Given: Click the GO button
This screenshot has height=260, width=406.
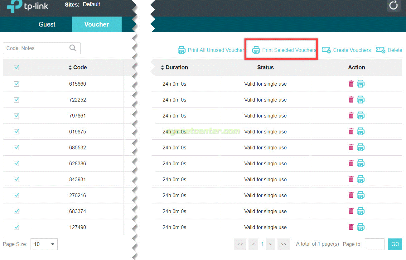Looking at the screenshot, I should [x=395, y=244].
